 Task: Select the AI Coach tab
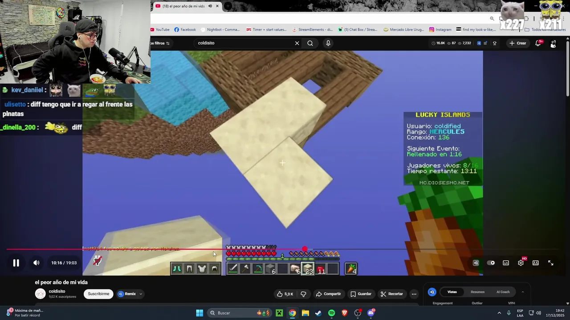click(503, 292)
